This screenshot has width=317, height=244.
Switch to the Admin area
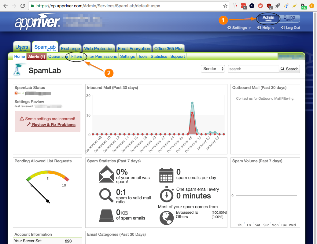pyautogui.click(x=268, y=18)
